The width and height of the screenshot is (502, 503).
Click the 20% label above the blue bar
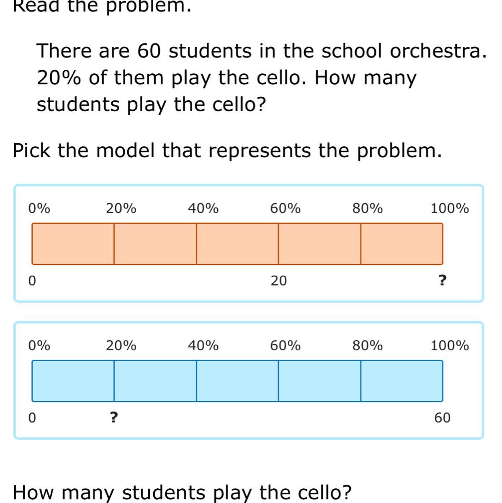click(121, 345)
